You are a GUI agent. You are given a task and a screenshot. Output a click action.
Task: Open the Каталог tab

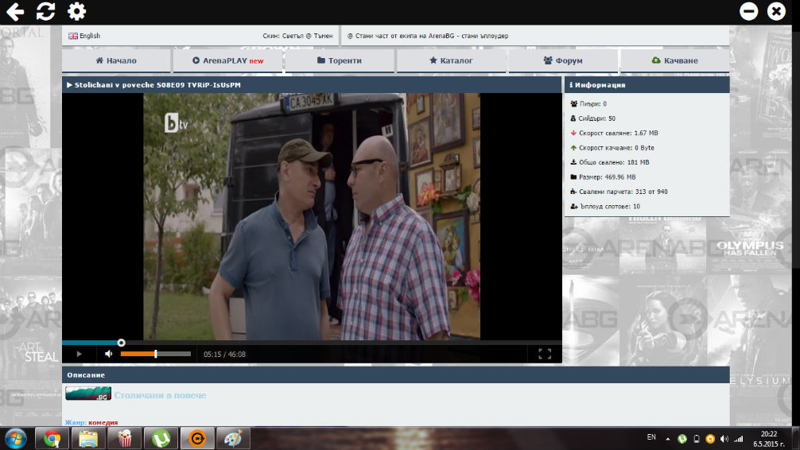(x=451, y=60)
